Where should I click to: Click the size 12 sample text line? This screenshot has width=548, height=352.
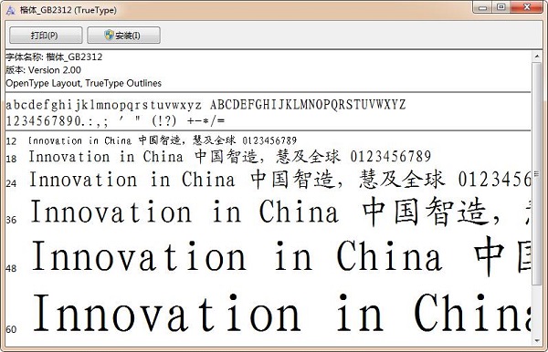(x=163, y=140)
